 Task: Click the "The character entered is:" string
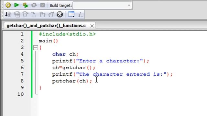[121, 74]
